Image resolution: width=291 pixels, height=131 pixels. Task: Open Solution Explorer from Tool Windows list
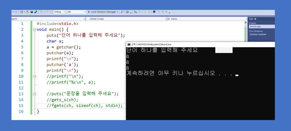[258, 34]
